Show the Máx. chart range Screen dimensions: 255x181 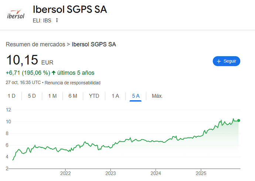click(x=157, y=96)
